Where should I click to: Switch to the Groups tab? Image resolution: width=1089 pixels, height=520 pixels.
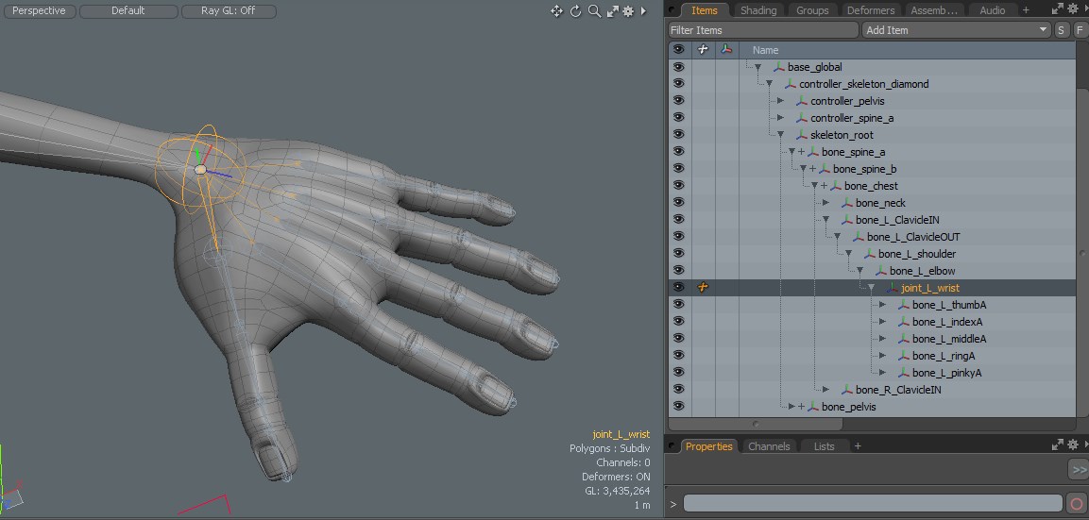[x=812, y=10]
